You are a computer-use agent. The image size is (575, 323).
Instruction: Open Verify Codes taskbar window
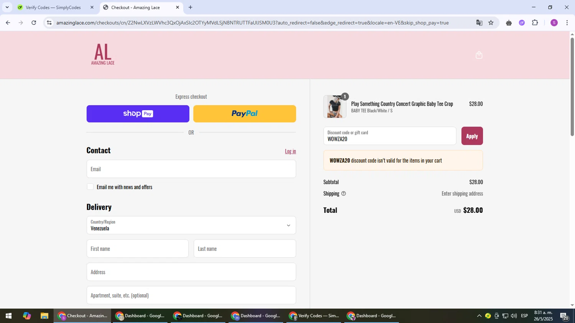(x=314, y=316)
